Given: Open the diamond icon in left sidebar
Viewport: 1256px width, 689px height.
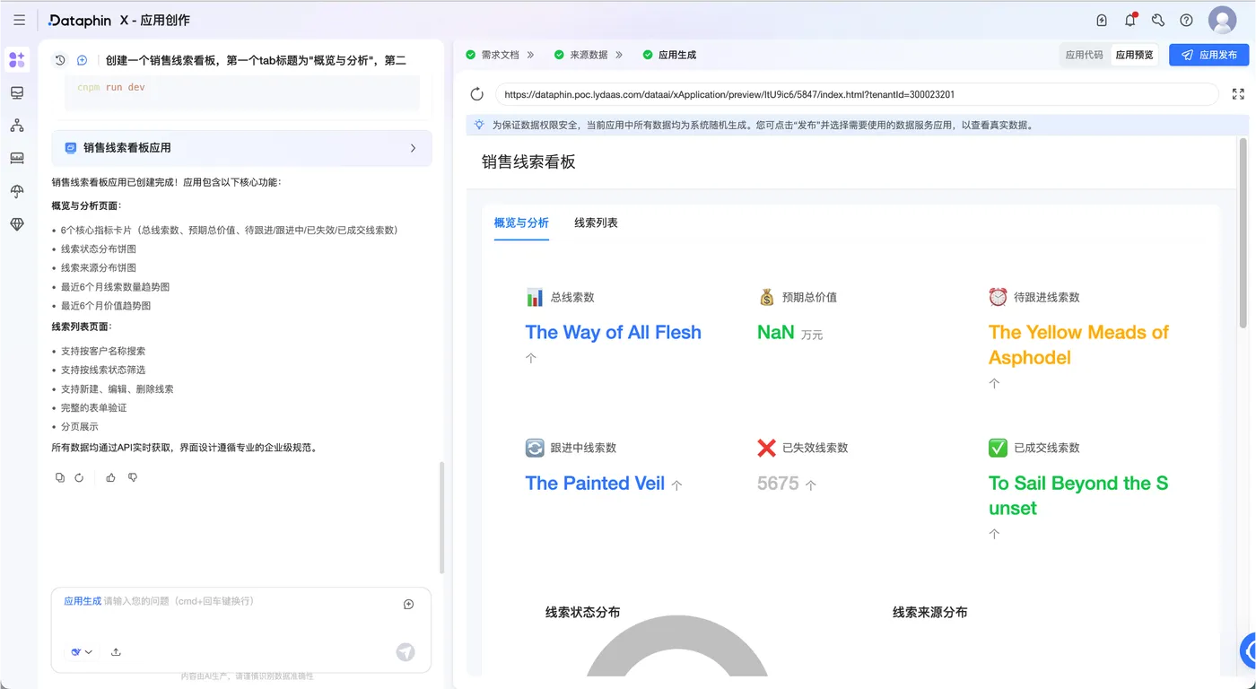Looking at the screenshot, I should [x=17, y=224].
